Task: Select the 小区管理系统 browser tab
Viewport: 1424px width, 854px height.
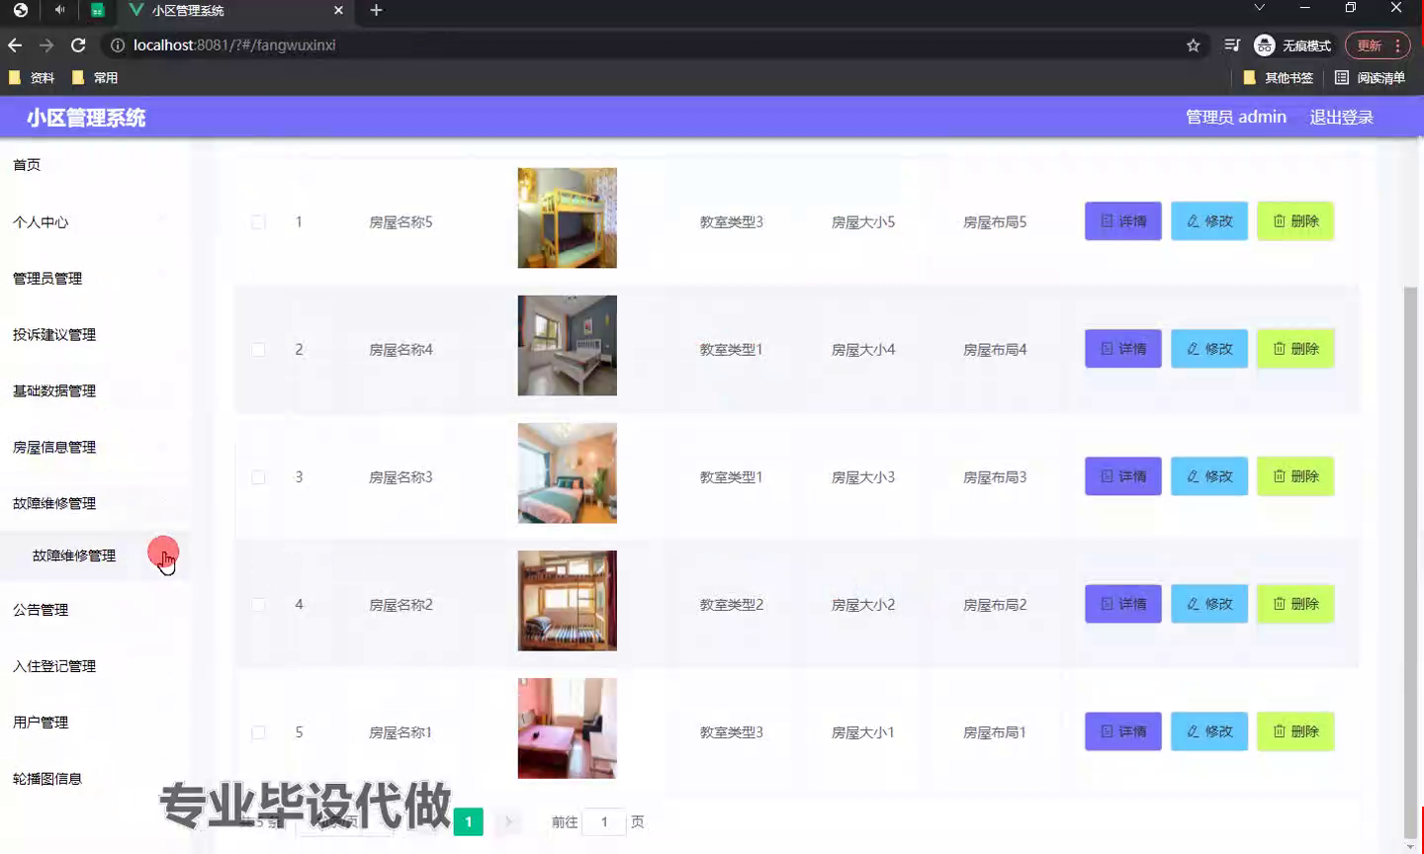Action: (x=237, y=11)
